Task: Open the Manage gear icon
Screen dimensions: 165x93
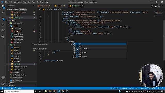Action: click(3, 84)
